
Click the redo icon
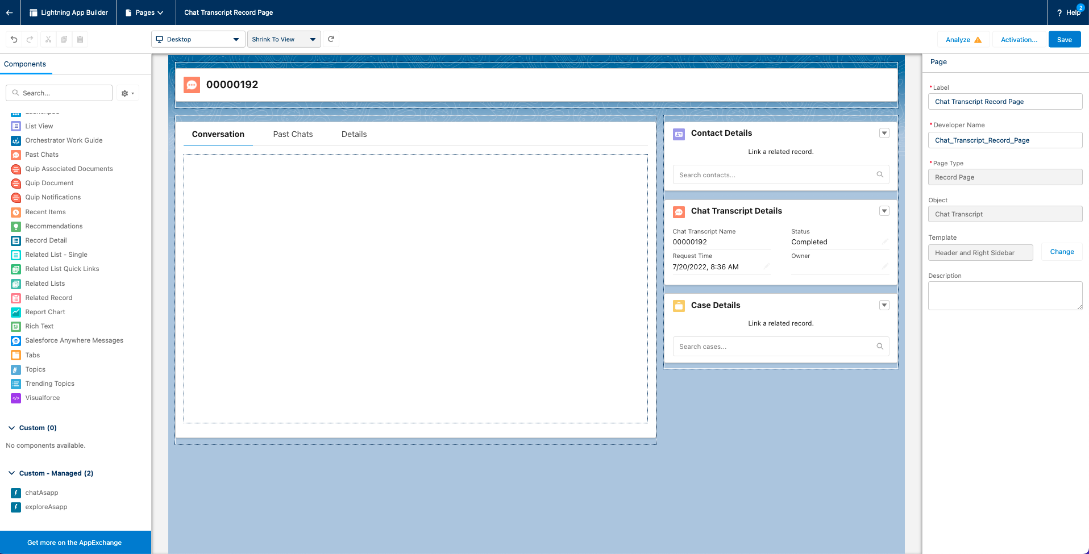(x=30, y=39)
